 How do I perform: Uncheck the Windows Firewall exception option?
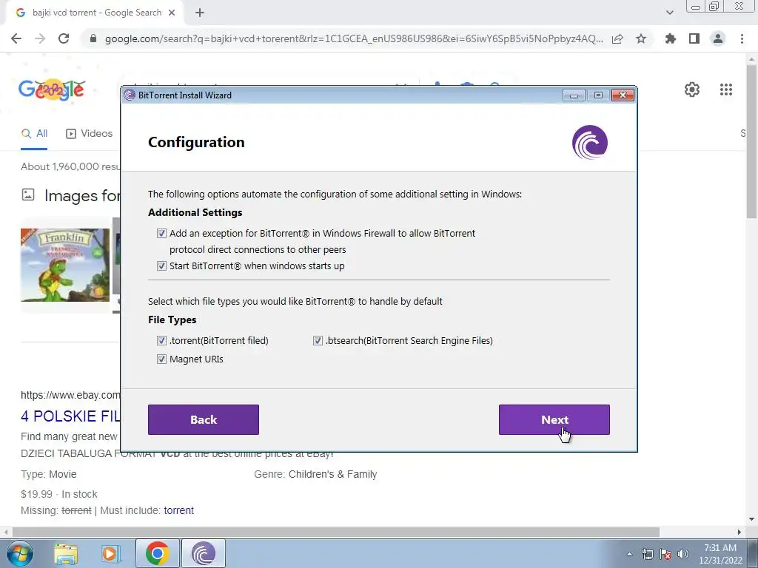pyautogui.click(x=161, y=233)
